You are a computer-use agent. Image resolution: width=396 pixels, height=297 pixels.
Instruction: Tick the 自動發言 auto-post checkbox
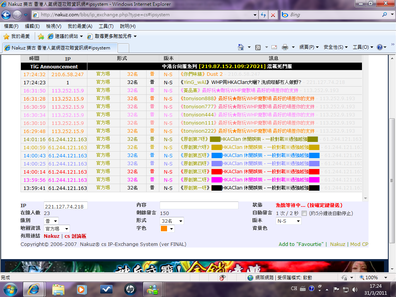pyautogui.click(x=304, y=213)
